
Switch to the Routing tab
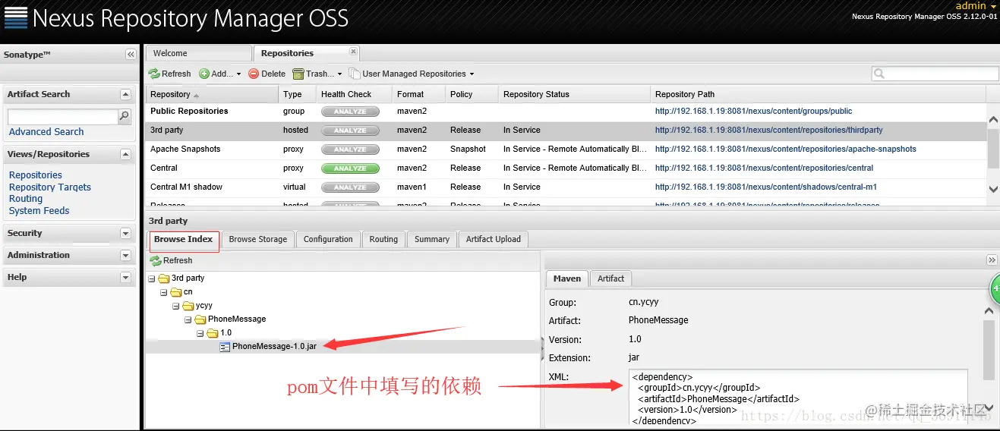pos(383,239)
